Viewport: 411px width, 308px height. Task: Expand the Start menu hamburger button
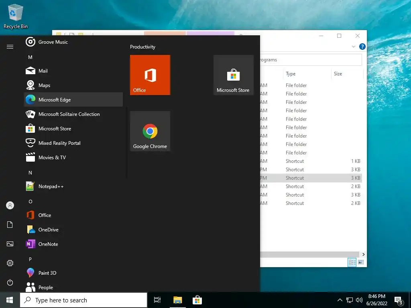[x=10, y=47]
